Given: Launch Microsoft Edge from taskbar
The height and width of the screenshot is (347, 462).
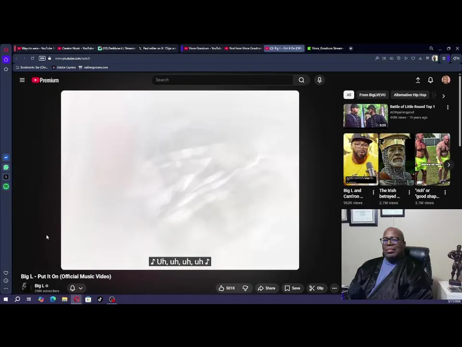Looking at the screenshot, I should point(53,299).
